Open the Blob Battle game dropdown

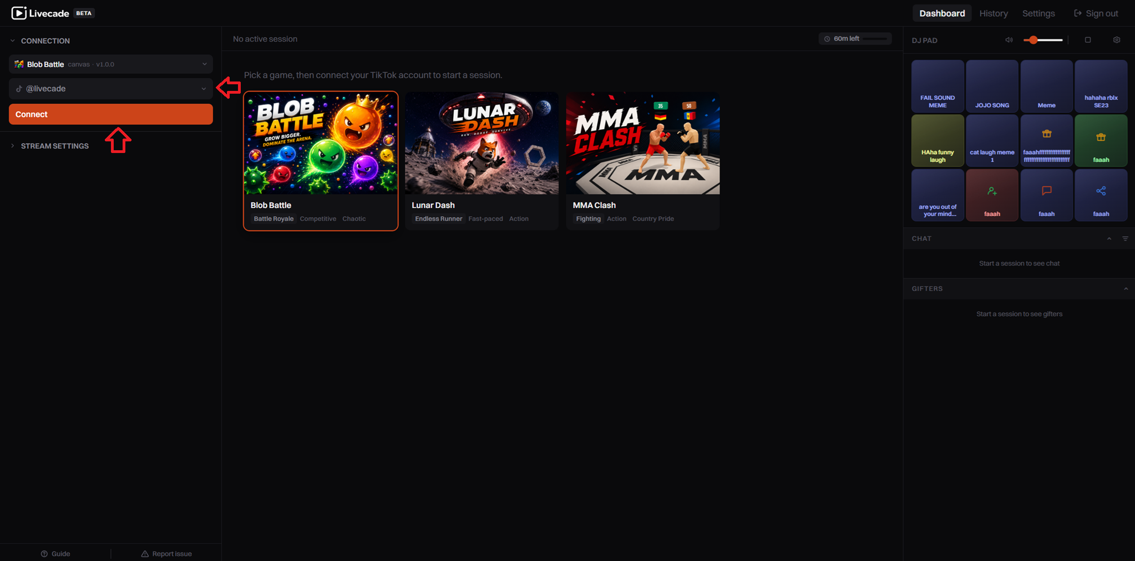tap(111, 64)
